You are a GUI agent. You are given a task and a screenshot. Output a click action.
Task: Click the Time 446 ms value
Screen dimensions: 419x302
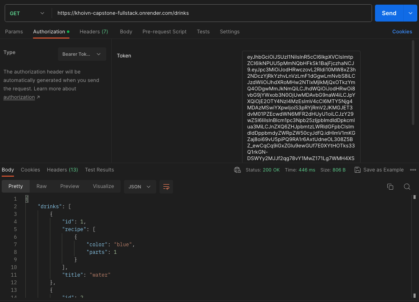(x=307, y=170)
